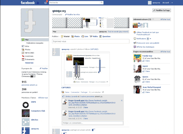Remove the first Roger GrandLapin comment
The height and width of the screenshot is (134, 183).
coord(122,101)
